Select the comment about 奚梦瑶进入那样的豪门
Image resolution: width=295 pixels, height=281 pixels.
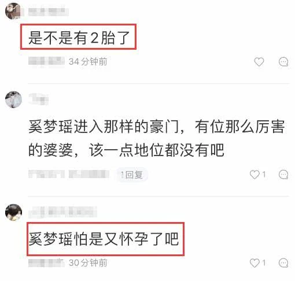[156, 138]
